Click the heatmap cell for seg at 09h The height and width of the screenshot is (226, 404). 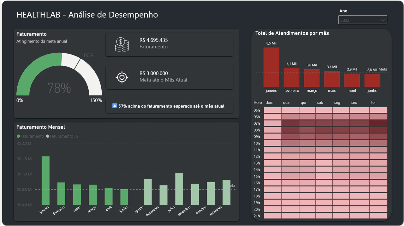coord(341,137)
